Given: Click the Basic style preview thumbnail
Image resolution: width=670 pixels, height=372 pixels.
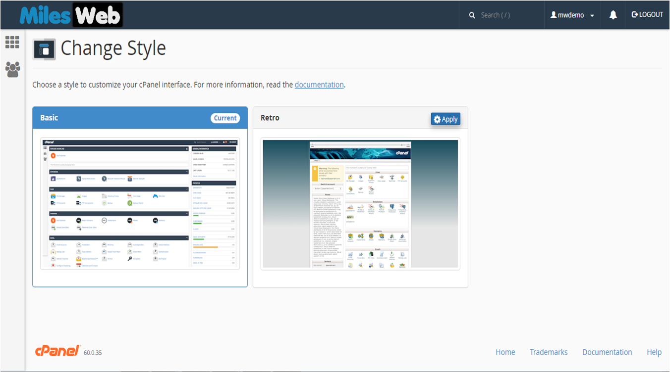Looking at the screenshot, I should [x=140, y=204].
